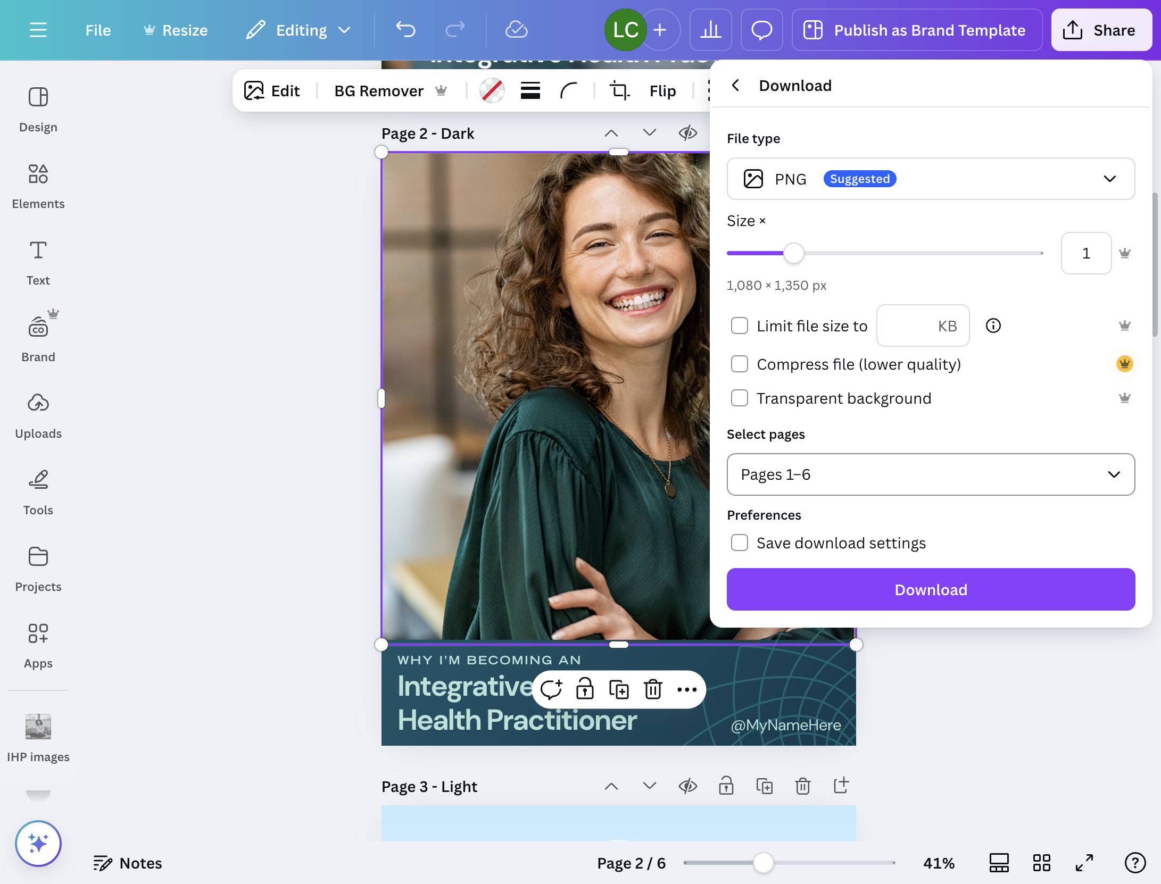Duplicate Page 3

(765, 786)
